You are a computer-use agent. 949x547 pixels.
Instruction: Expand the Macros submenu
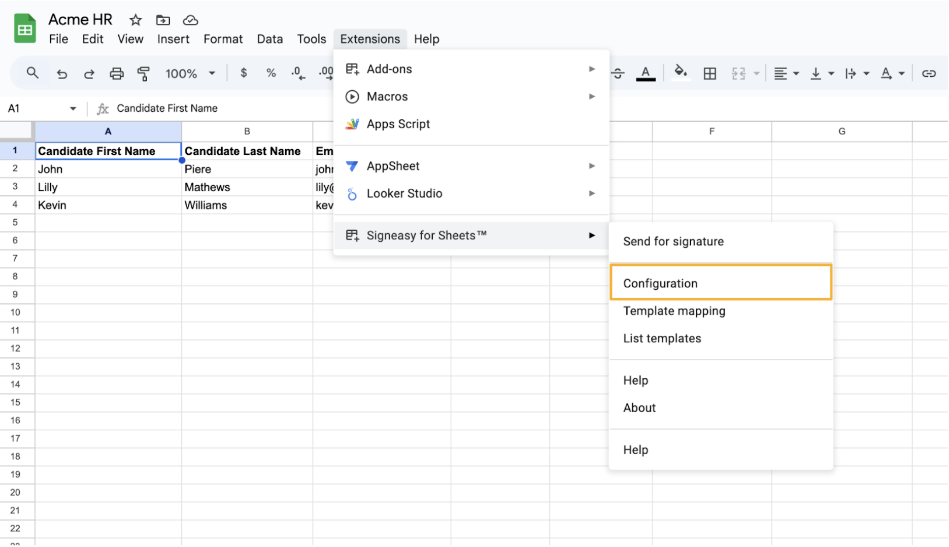471,96
